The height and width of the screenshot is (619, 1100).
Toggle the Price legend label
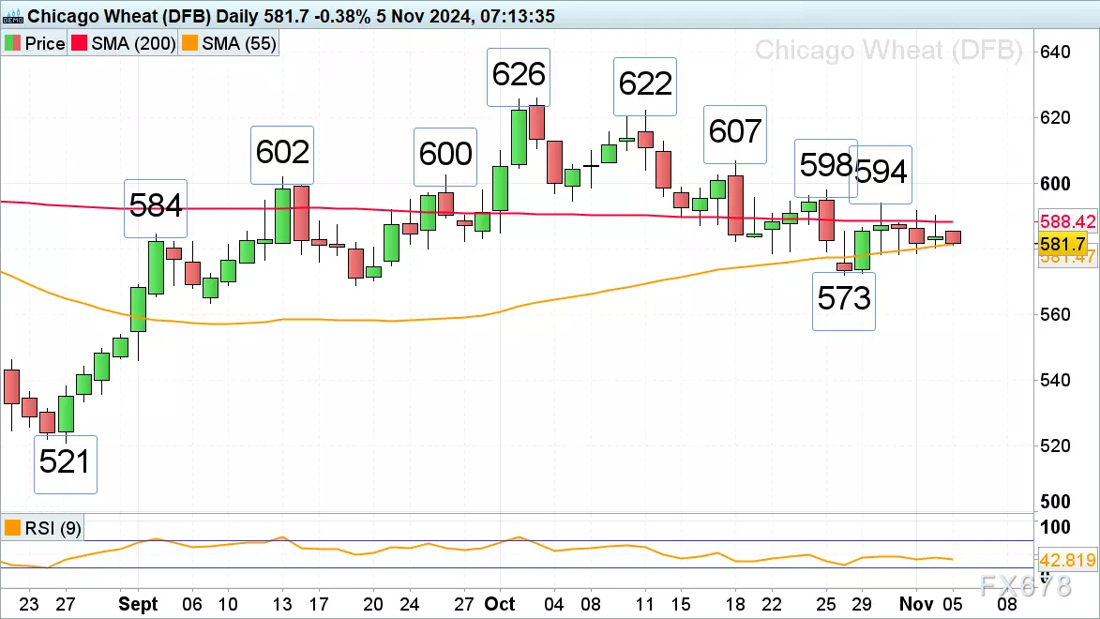45,43
